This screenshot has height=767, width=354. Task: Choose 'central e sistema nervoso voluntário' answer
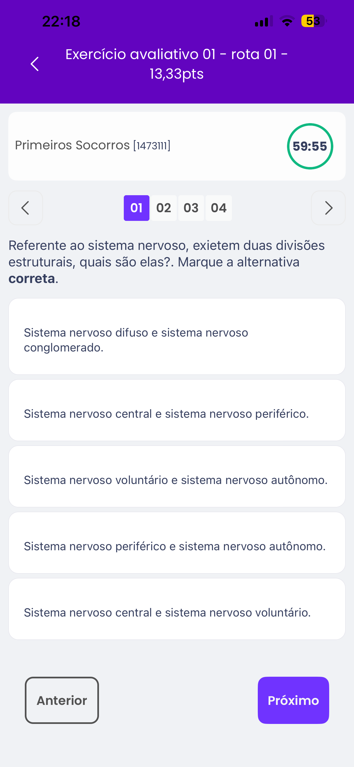(177, 612)
